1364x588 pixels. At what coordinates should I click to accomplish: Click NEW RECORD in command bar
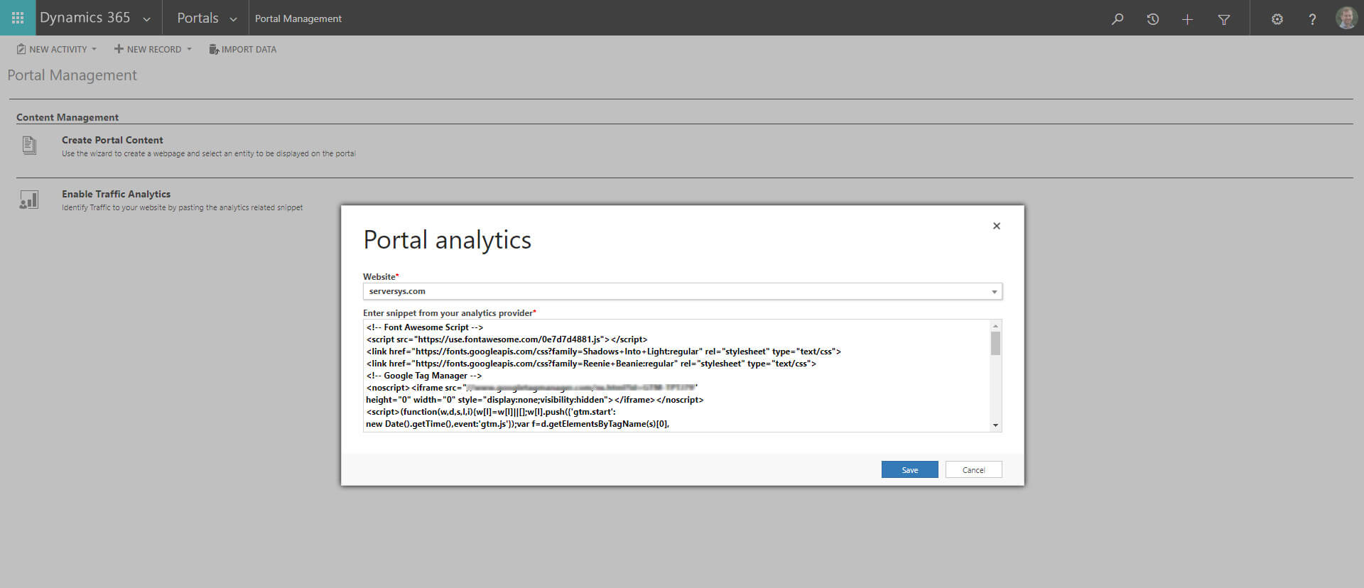(154, 49)
